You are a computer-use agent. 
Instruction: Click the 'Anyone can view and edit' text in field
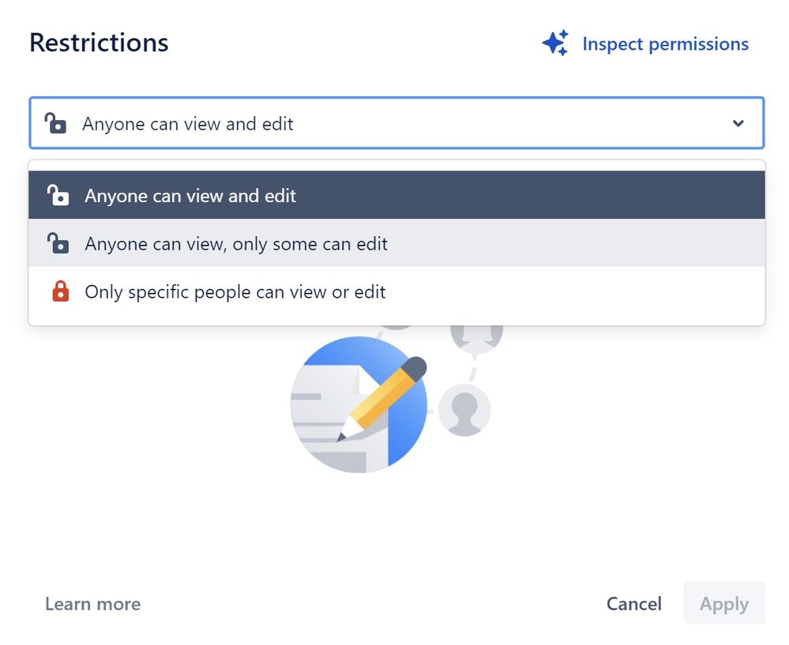click(188, 124)
